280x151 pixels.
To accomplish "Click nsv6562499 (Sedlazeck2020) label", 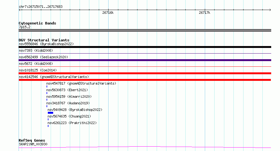I will [x=43, y=57].
